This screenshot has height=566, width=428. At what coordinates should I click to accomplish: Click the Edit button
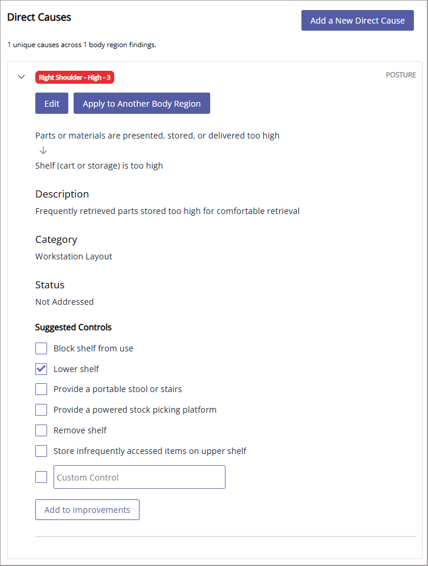coord(52,103)
